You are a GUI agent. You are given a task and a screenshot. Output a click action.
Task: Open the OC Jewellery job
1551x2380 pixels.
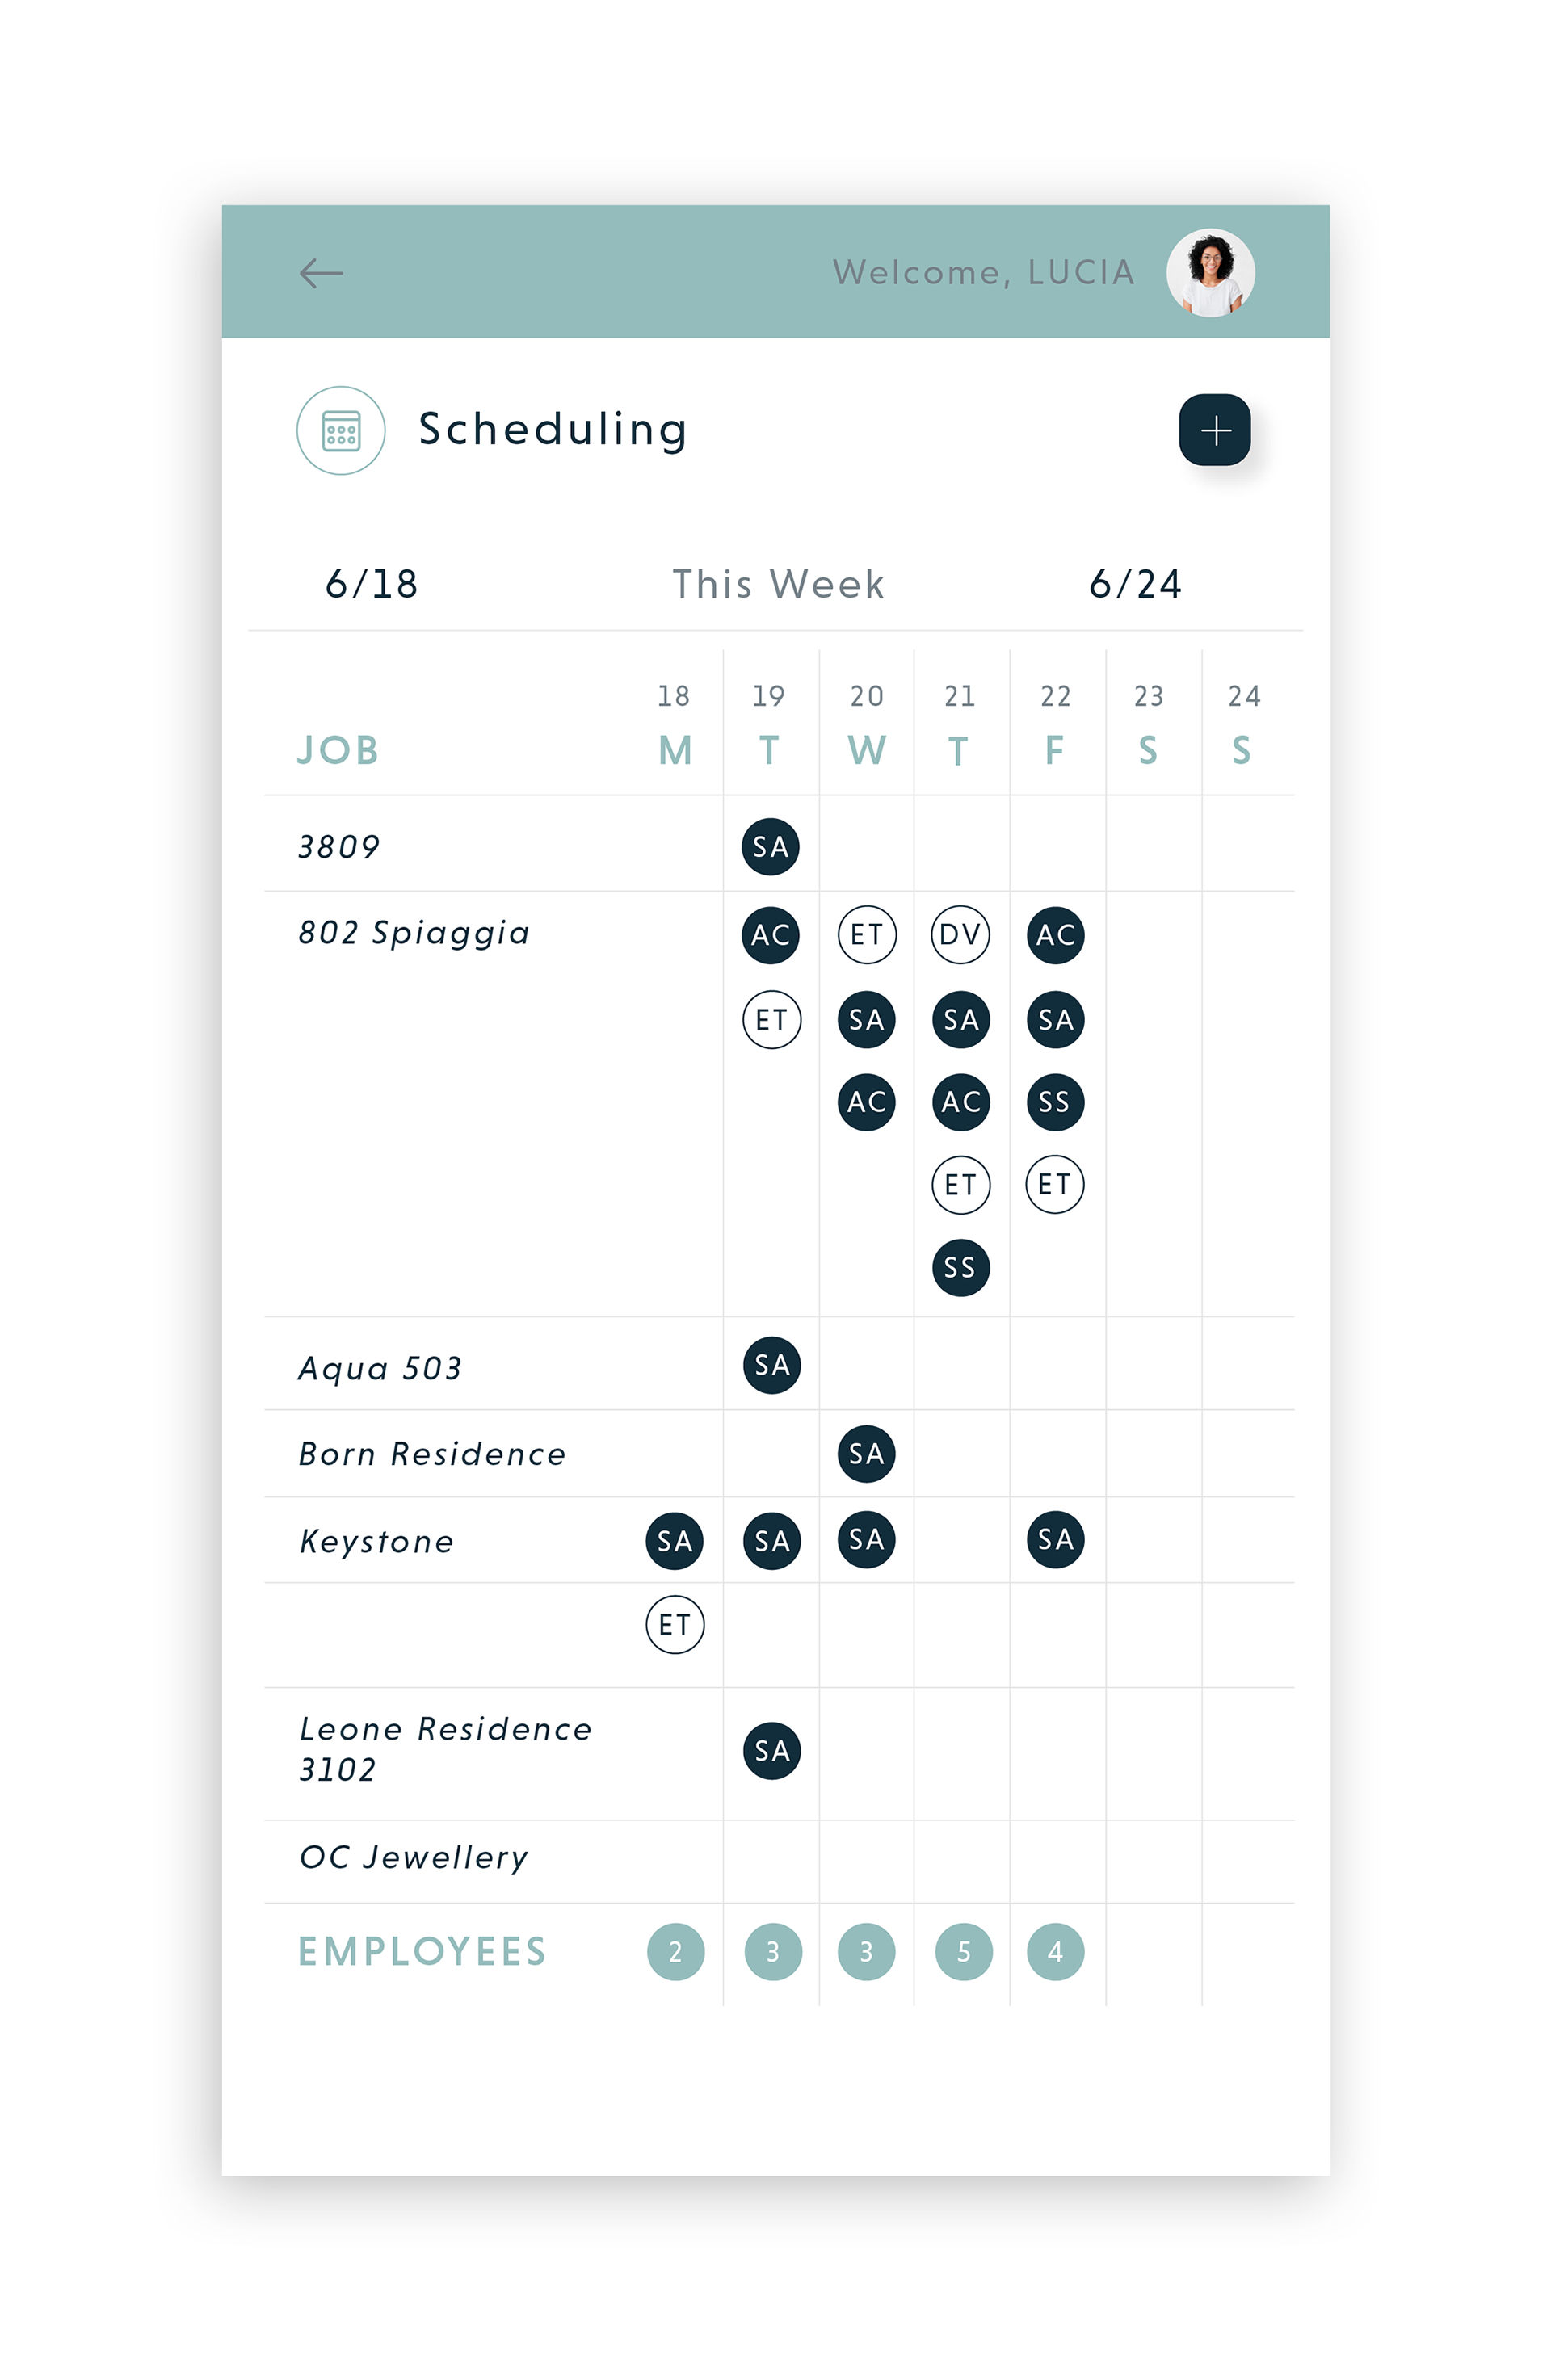pyautogui.click(x=413, y=1857)
